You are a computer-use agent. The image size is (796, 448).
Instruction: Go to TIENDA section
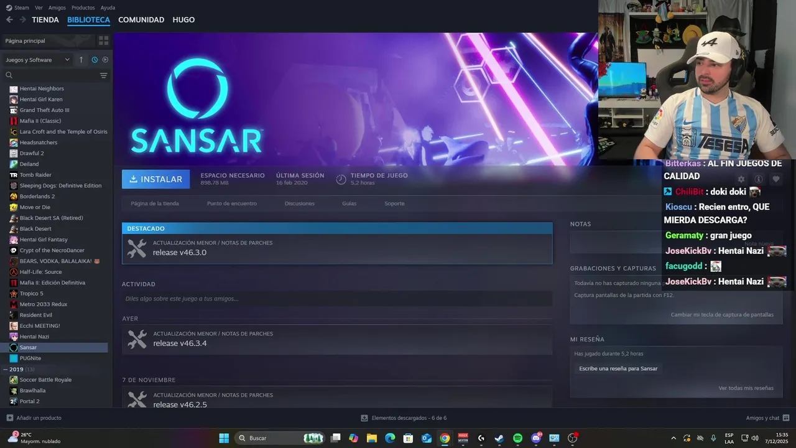click(x=45, y=20)
